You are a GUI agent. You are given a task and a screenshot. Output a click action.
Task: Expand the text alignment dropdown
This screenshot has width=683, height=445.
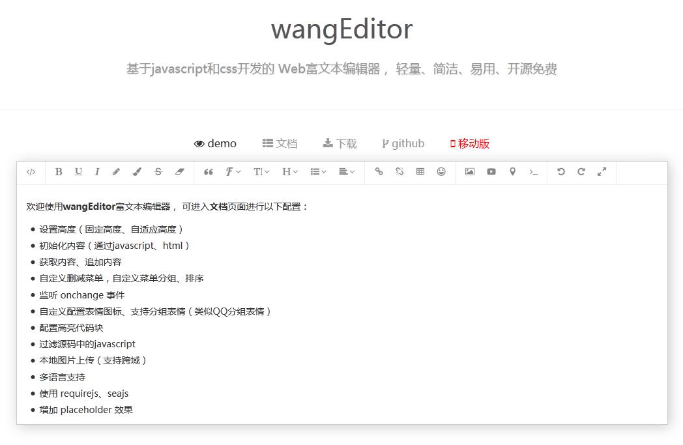tap(347, 172)
